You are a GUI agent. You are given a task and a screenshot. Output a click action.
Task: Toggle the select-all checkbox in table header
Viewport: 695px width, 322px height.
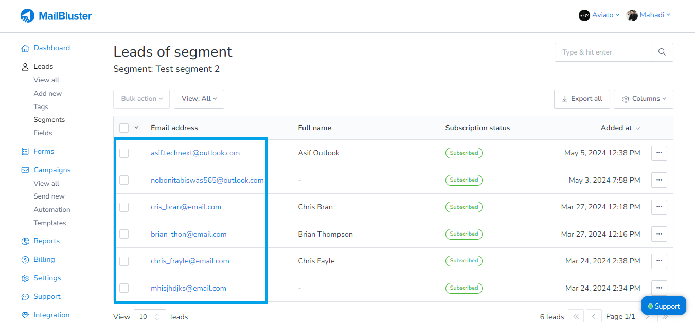124,128
